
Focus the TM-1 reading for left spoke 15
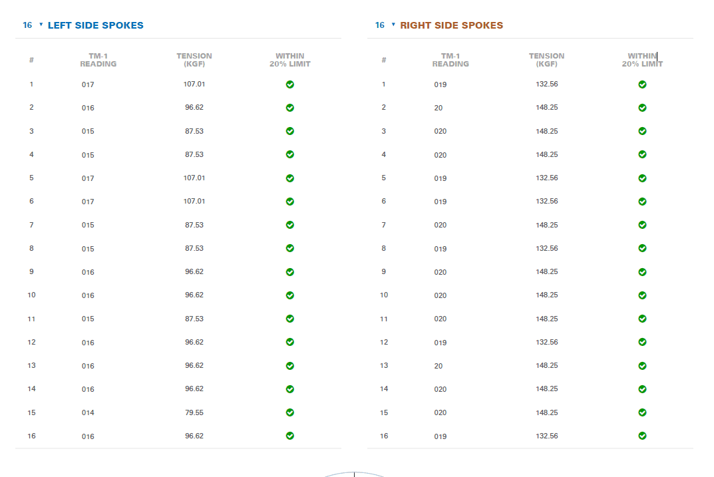pos(89,412)
